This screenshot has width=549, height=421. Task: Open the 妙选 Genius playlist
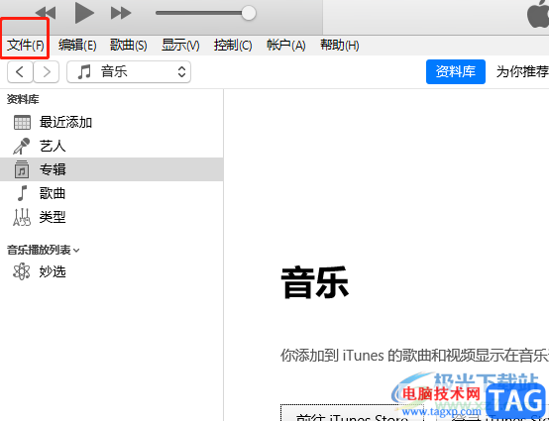pyautogui.click(x=111, y=271)
